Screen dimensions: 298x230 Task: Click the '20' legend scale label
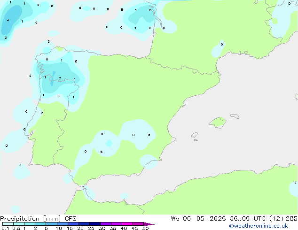(80, 228)
